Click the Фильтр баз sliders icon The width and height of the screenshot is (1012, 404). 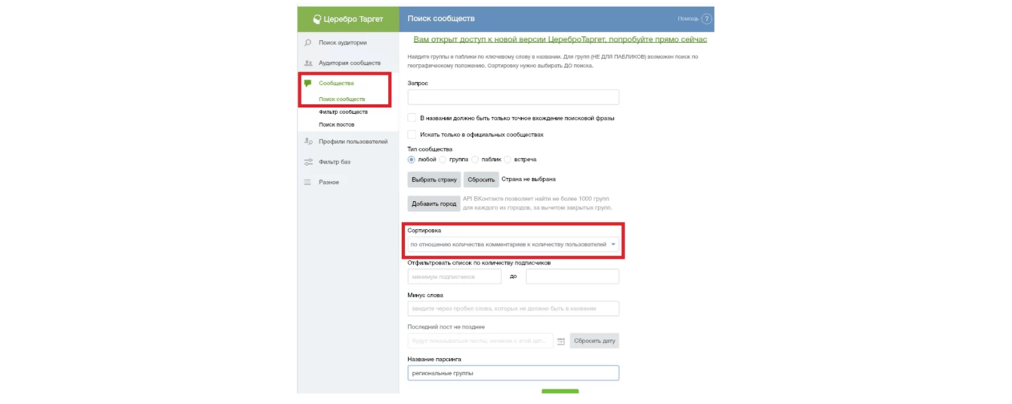click(308, 162)
